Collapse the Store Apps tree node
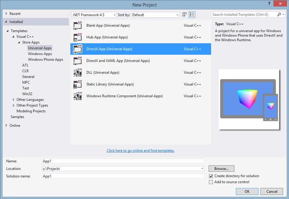 (x=19, y=42)
